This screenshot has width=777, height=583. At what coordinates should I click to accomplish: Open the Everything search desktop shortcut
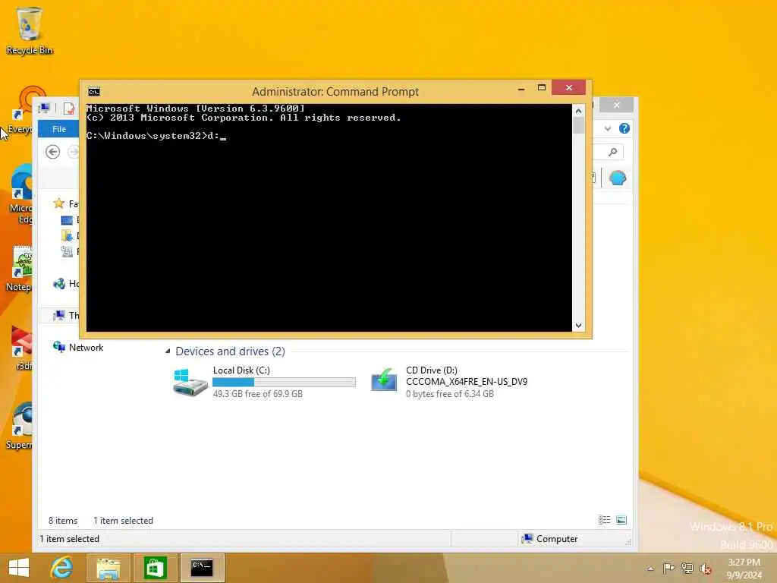pos(22,110)
